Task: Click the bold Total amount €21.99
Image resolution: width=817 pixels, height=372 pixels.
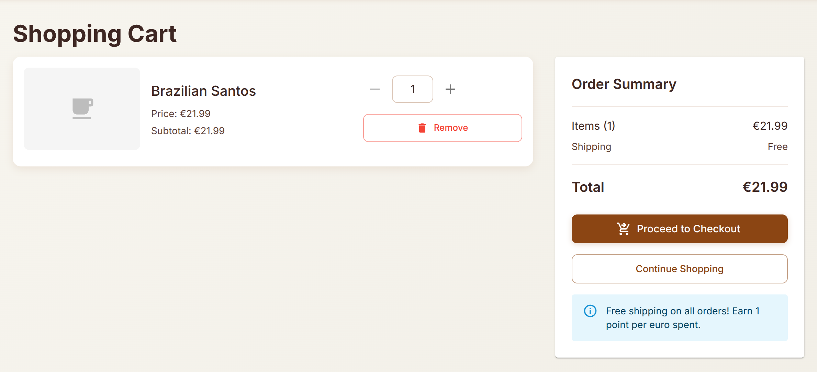Action: coord(764,187)
